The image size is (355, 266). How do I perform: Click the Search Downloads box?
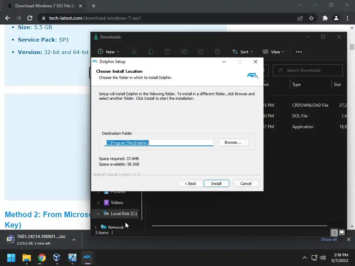point(308,70)
